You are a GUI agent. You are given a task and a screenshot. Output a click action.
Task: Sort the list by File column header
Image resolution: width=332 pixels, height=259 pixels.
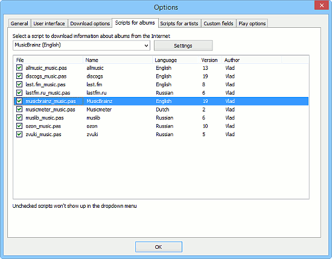48,60
